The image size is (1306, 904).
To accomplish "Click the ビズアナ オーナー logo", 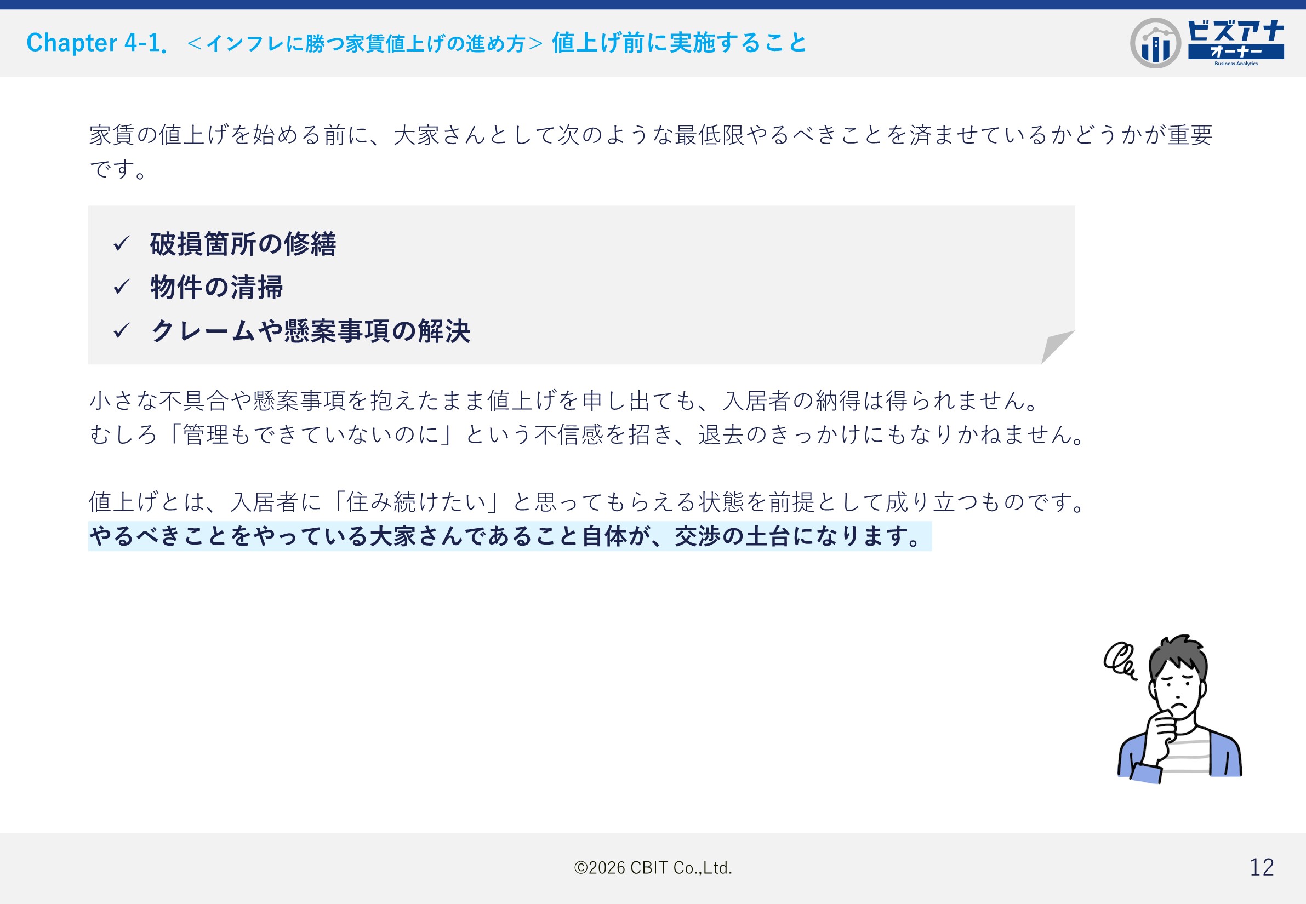I will point(1207,43).
